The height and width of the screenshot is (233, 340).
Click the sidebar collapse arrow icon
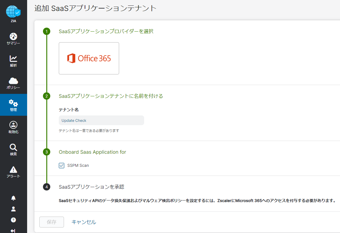13,231
